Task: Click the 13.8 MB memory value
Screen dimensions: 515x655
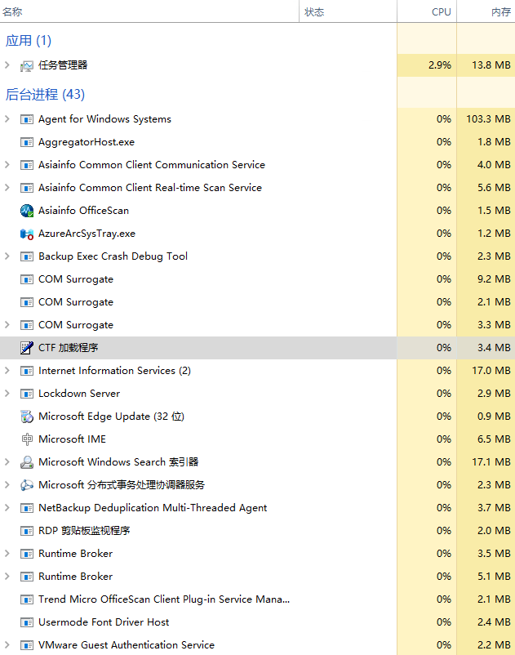Action: coord(491,65)
